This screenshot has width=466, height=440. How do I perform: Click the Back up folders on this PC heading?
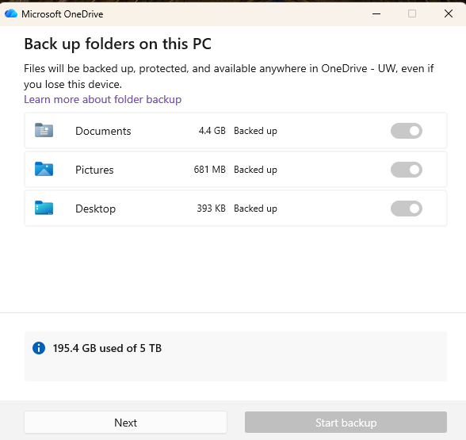117,44
